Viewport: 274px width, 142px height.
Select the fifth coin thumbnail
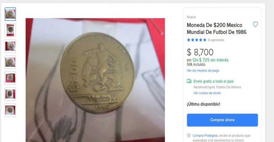coord(10,78)
